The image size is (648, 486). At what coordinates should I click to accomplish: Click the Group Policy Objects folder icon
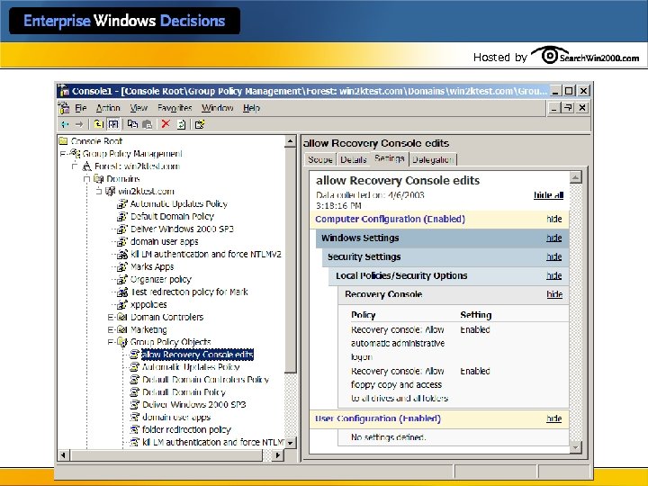pyautogui.click(x=121, y=342)
